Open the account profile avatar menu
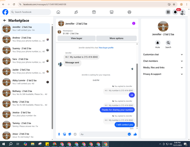 [x=182, y=12]
